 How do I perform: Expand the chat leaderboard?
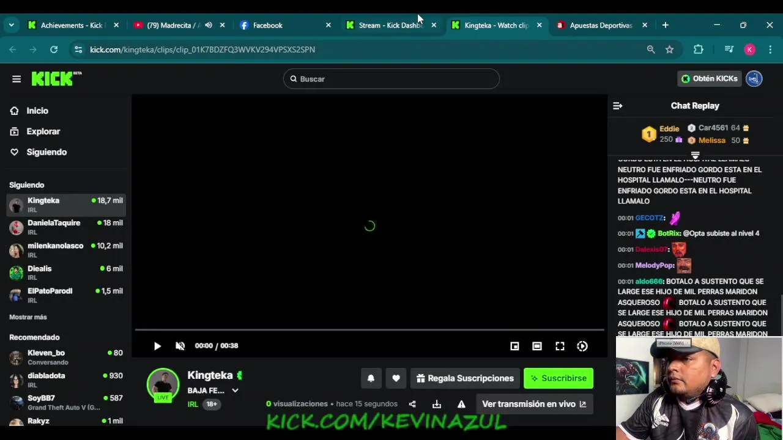point(695,155)
